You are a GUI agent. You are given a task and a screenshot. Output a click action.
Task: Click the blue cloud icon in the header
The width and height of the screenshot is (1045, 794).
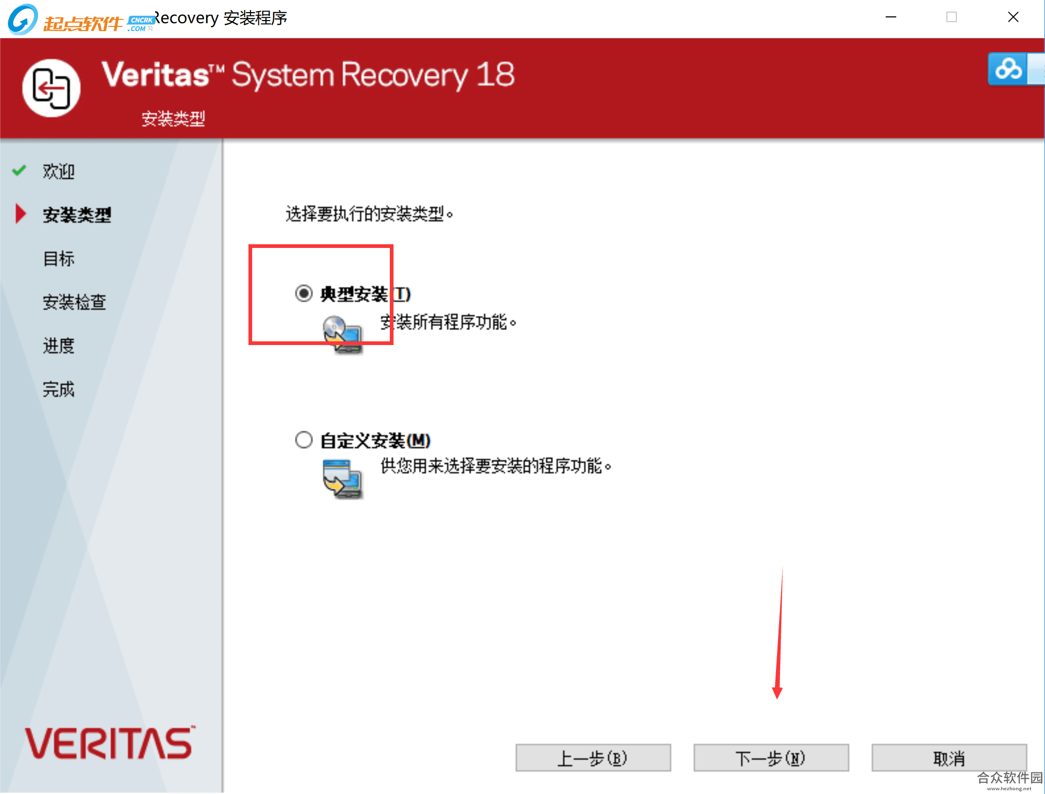(x=1008, y=69)
